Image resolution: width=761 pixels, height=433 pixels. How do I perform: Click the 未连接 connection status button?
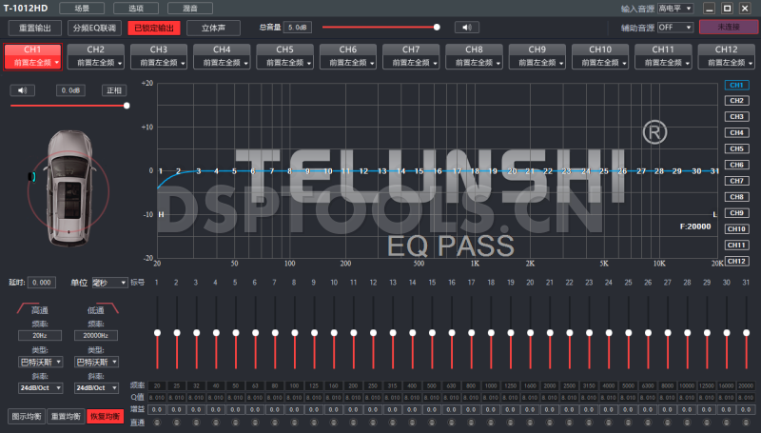pos(729,28)
